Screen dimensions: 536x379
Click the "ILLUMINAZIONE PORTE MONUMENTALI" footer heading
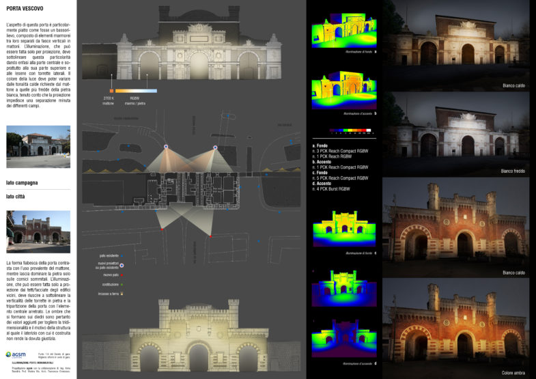[x=33, y=363]
